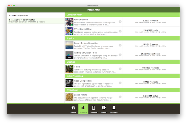Click the Video Composition title
This screenshot has height=124, width=187.
tap(83, 81)
